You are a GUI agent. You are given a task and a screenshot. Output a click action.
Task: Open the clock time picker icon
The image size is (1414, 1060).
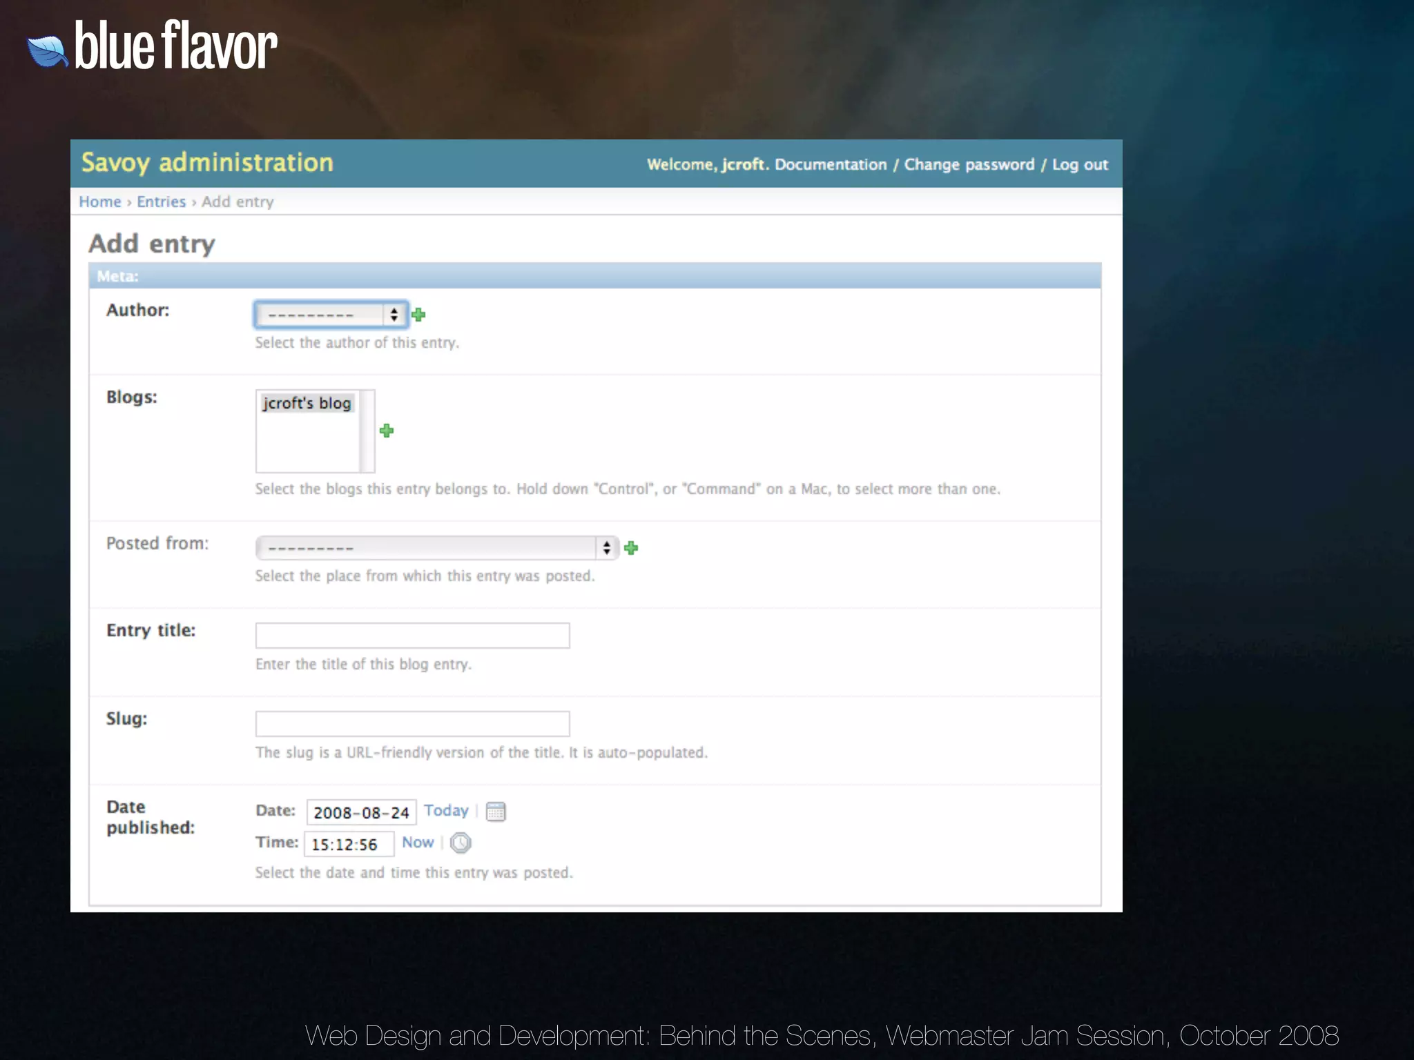click(x=461, y=843)
